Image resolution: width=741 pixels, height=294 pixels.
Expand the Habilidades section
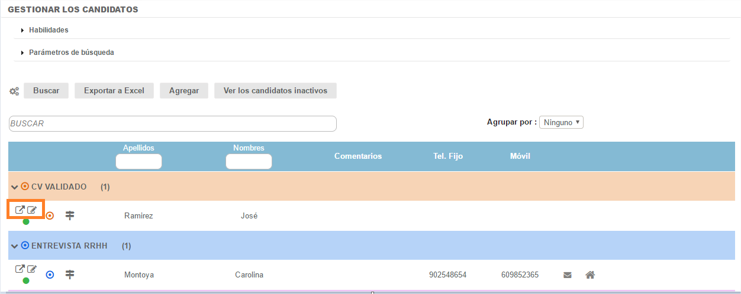click(x=49, y=30)
